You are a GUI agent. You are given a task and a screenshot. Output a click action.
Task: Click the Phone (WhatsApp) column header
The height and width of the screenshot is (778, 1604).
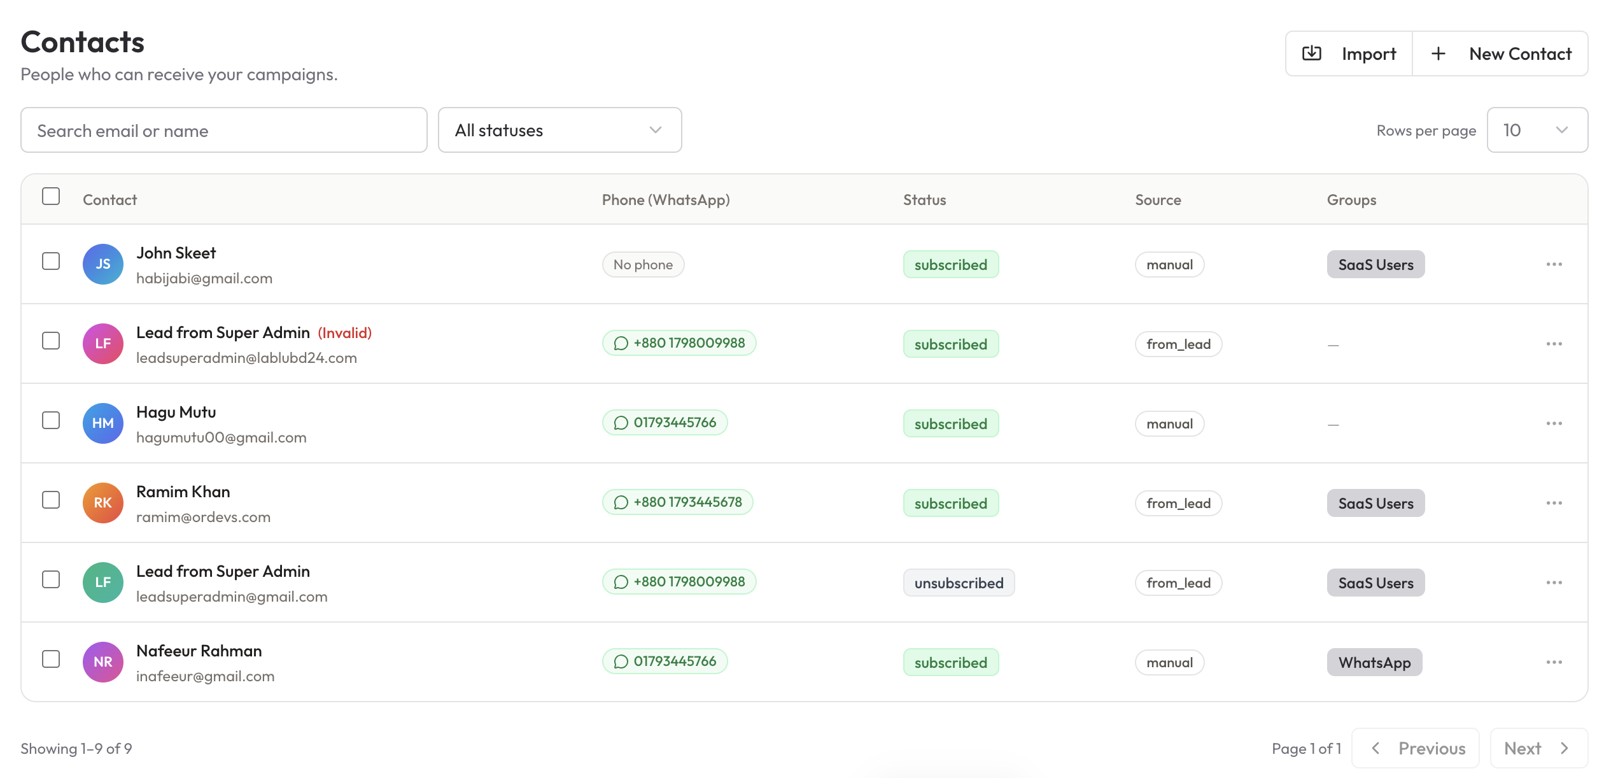[666, 200]
